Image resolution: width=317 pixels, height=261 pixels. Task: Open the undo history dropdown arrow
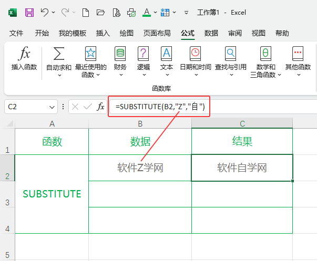click(x=54, y=13)
